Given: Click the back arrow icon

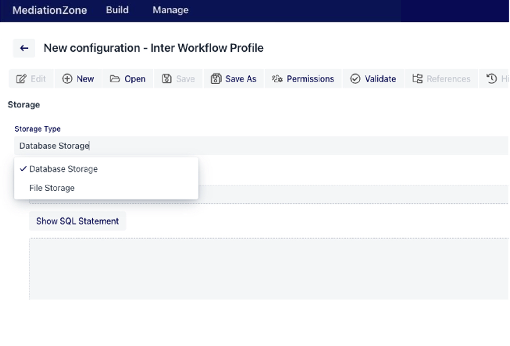Looking at the screenshot, I should [x=24, y=48].
